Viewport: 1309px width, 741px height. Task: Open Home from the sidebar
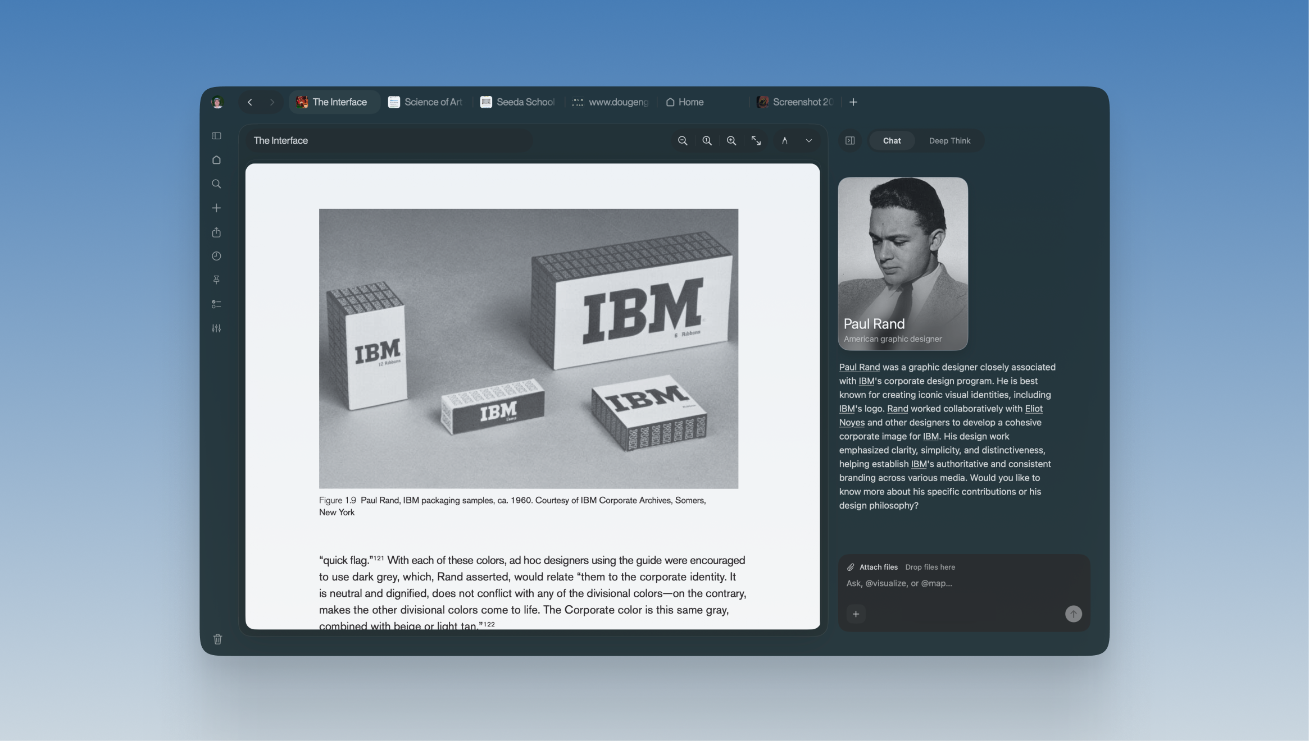[216, 160]
